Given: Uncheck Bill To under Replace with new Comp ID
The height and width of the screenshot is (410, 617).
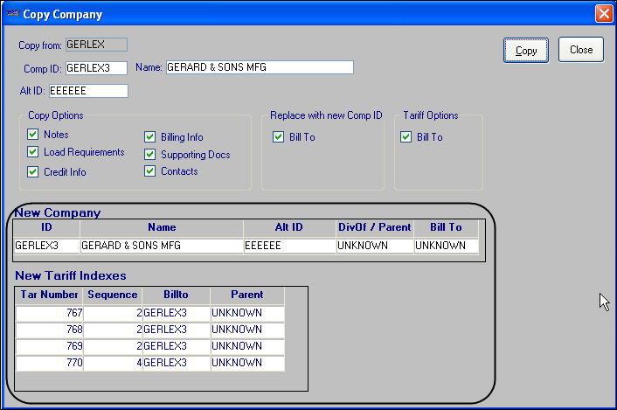Looking at the screenshot, I should 278,136.
